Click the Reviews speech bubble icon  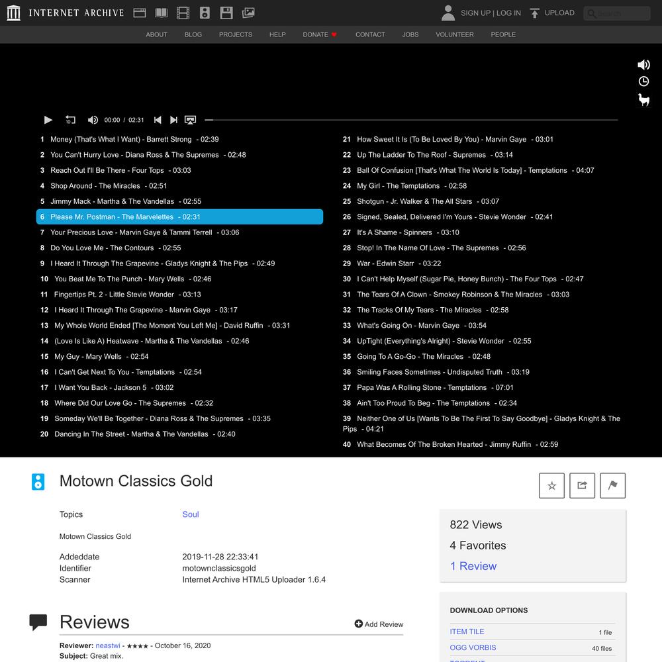coord(38,622)
